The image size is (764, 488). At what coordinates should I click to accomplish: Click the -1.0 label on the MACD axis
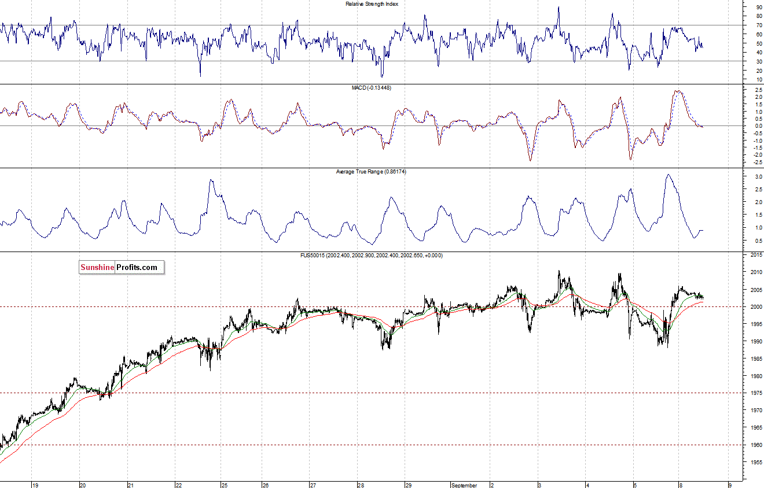757,140
